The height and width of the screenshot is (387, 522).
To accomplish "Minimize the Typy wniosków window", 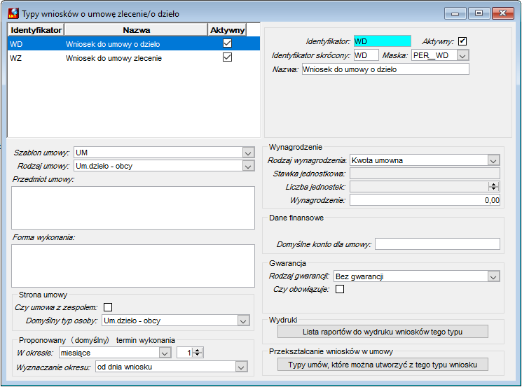I will pyautogui.click(x=455, y=13).
